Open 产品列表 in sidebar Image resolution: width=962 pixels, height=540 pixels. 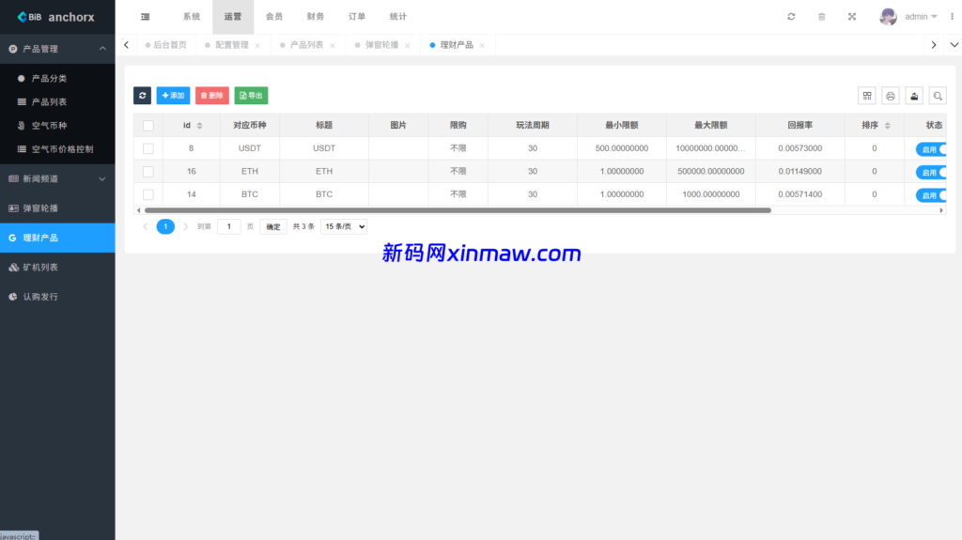click(x=57, y=101)
